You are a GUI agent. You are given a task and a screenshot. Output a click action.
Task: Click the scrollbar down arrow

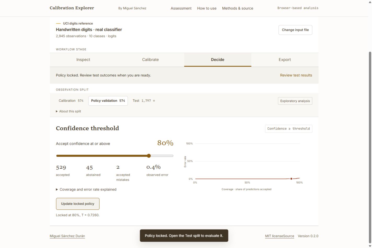click(370, 246)
